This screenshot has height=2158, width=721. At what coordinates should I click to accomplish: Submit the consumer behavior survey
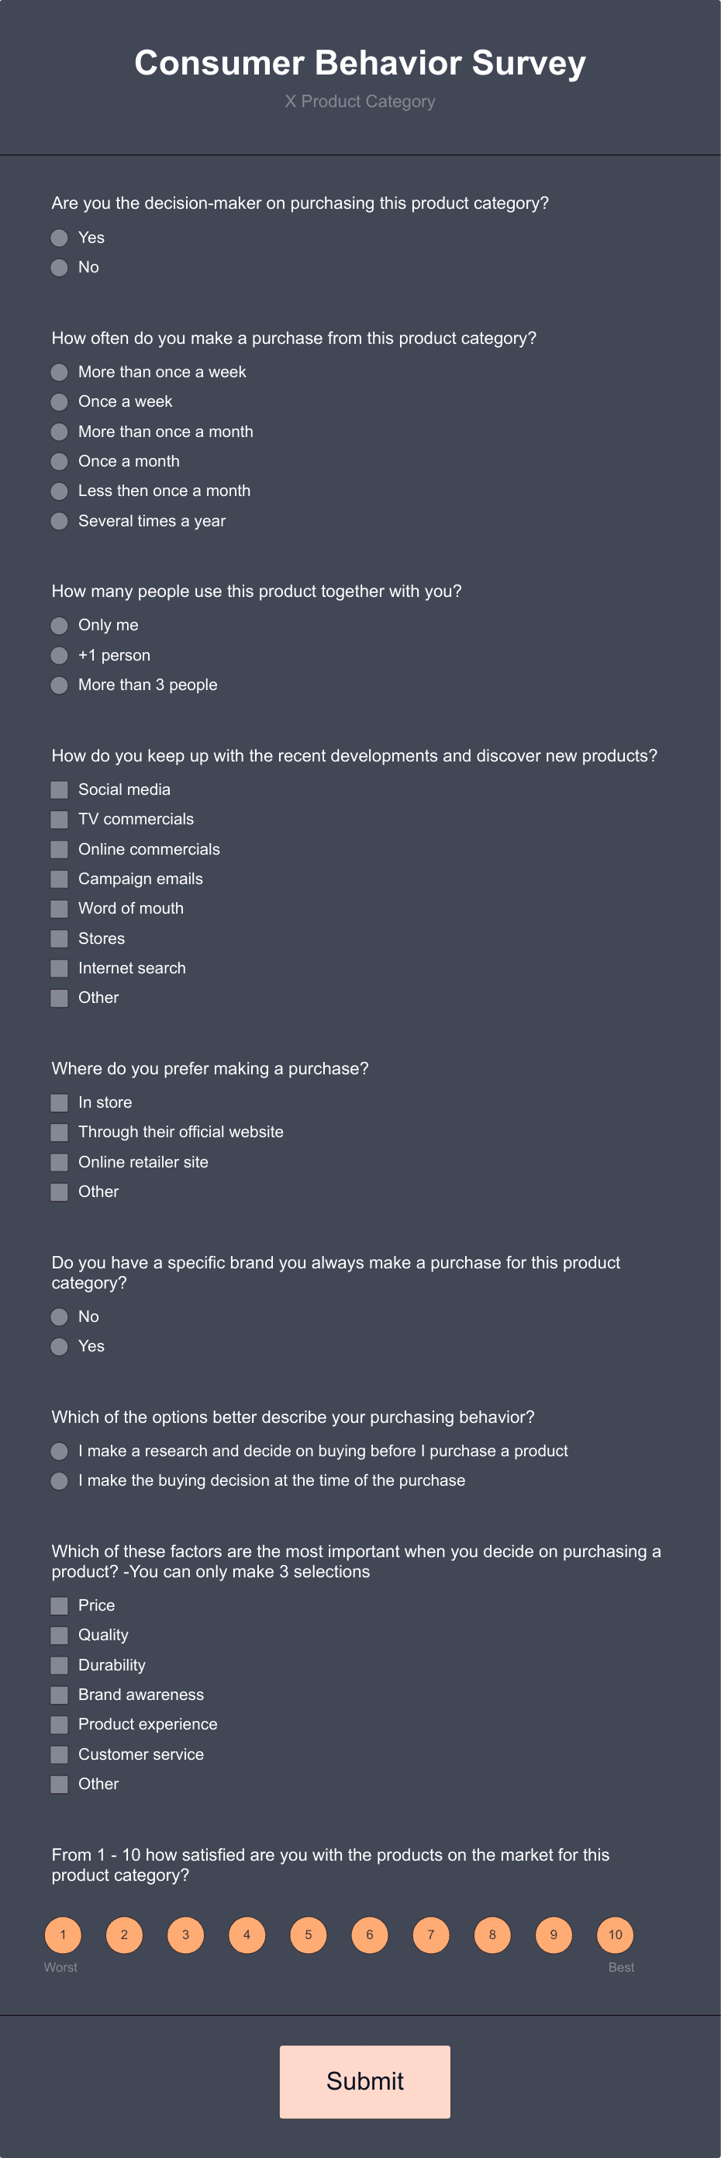(x=364, y=2081)
